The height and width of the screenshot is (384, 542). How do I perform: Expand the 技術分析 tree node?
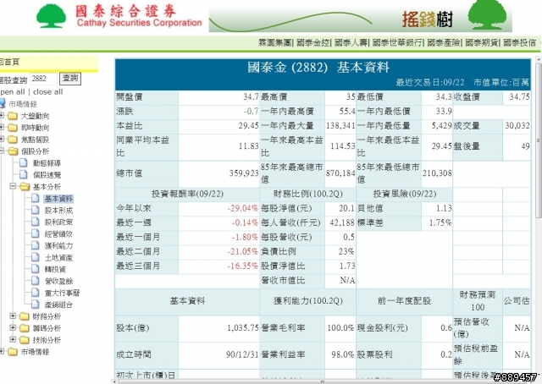point(13,339)
